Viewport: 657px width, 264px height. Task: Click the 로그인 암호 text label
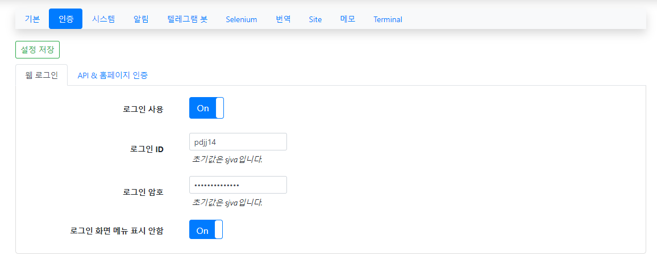click(143, 192)
